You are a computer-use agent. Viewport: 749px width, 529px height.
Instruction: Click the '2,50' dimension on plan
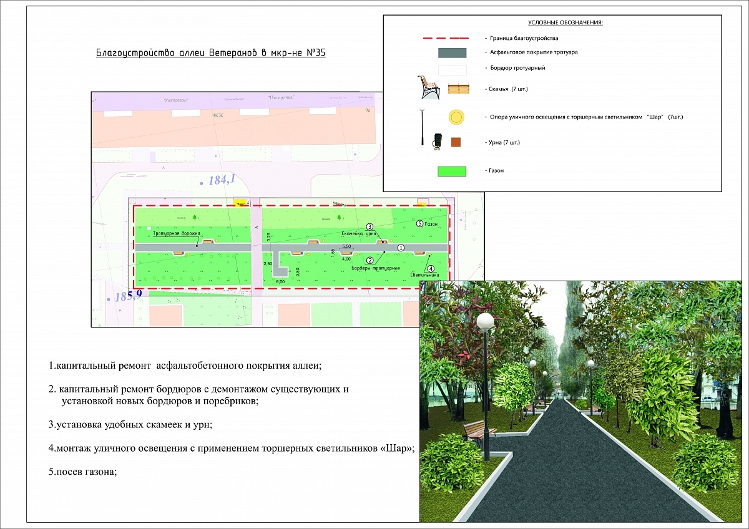point(268,264)
